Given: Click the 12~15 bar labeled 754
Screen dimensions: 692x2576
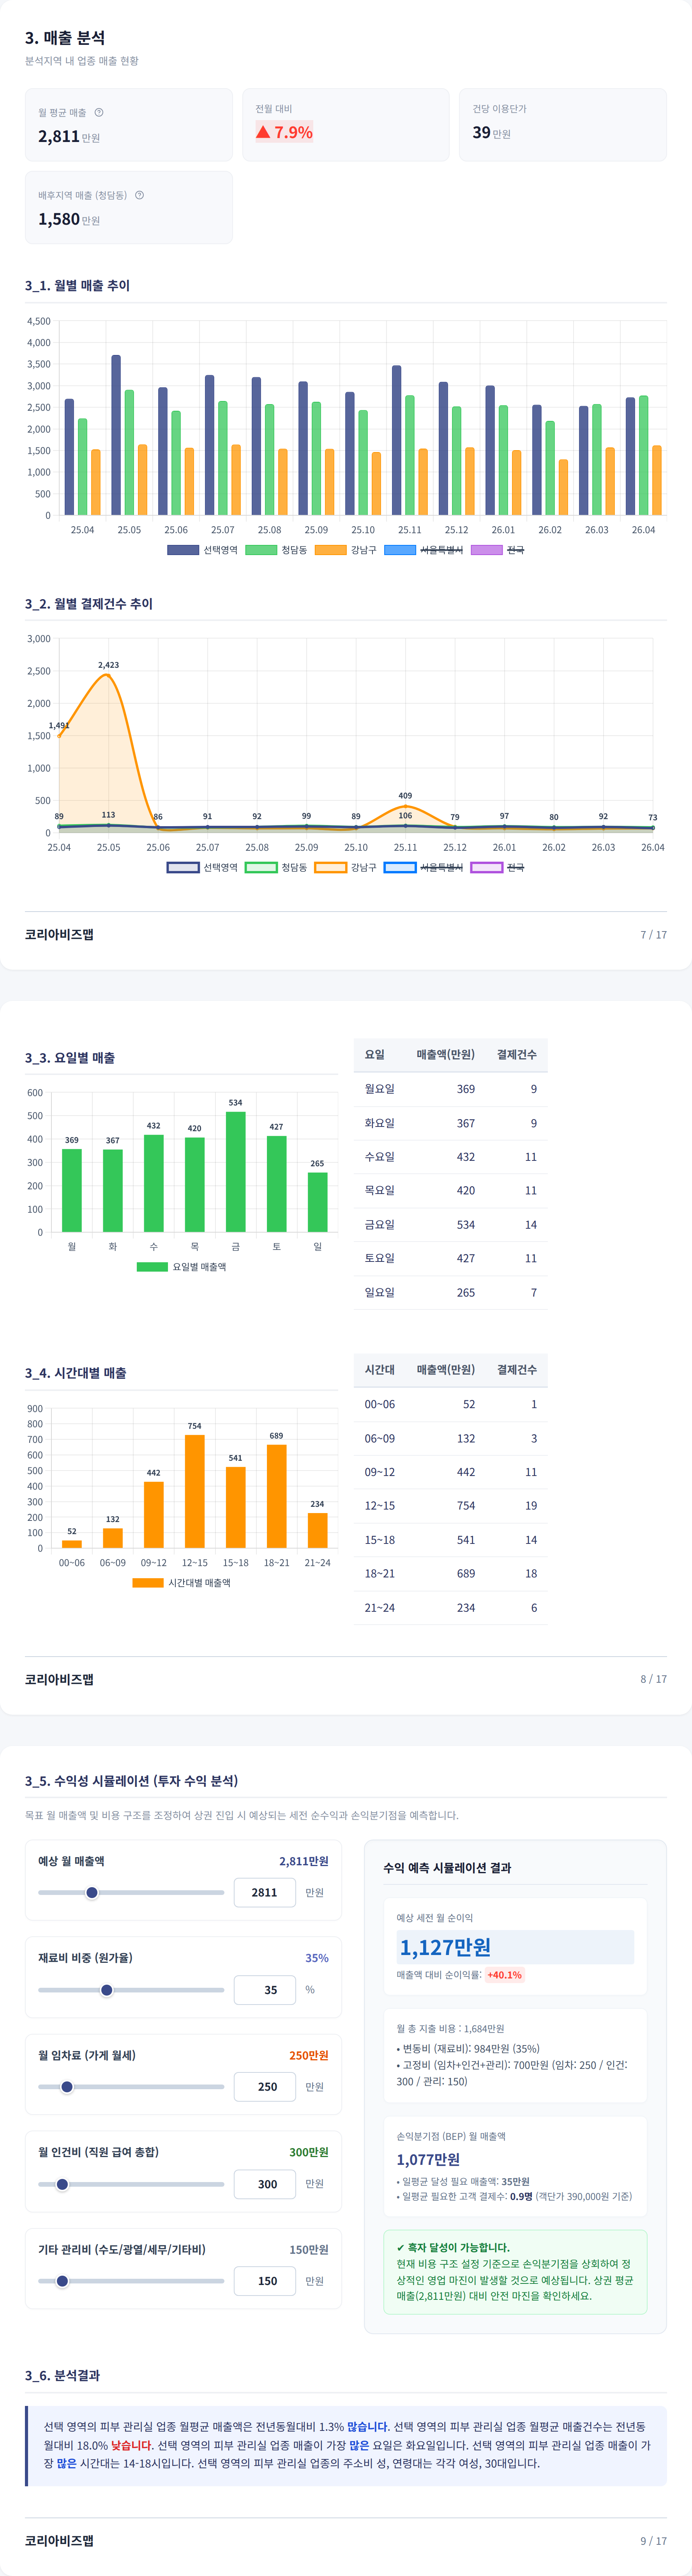Looking at the screenshot, I should (195, 1491).
